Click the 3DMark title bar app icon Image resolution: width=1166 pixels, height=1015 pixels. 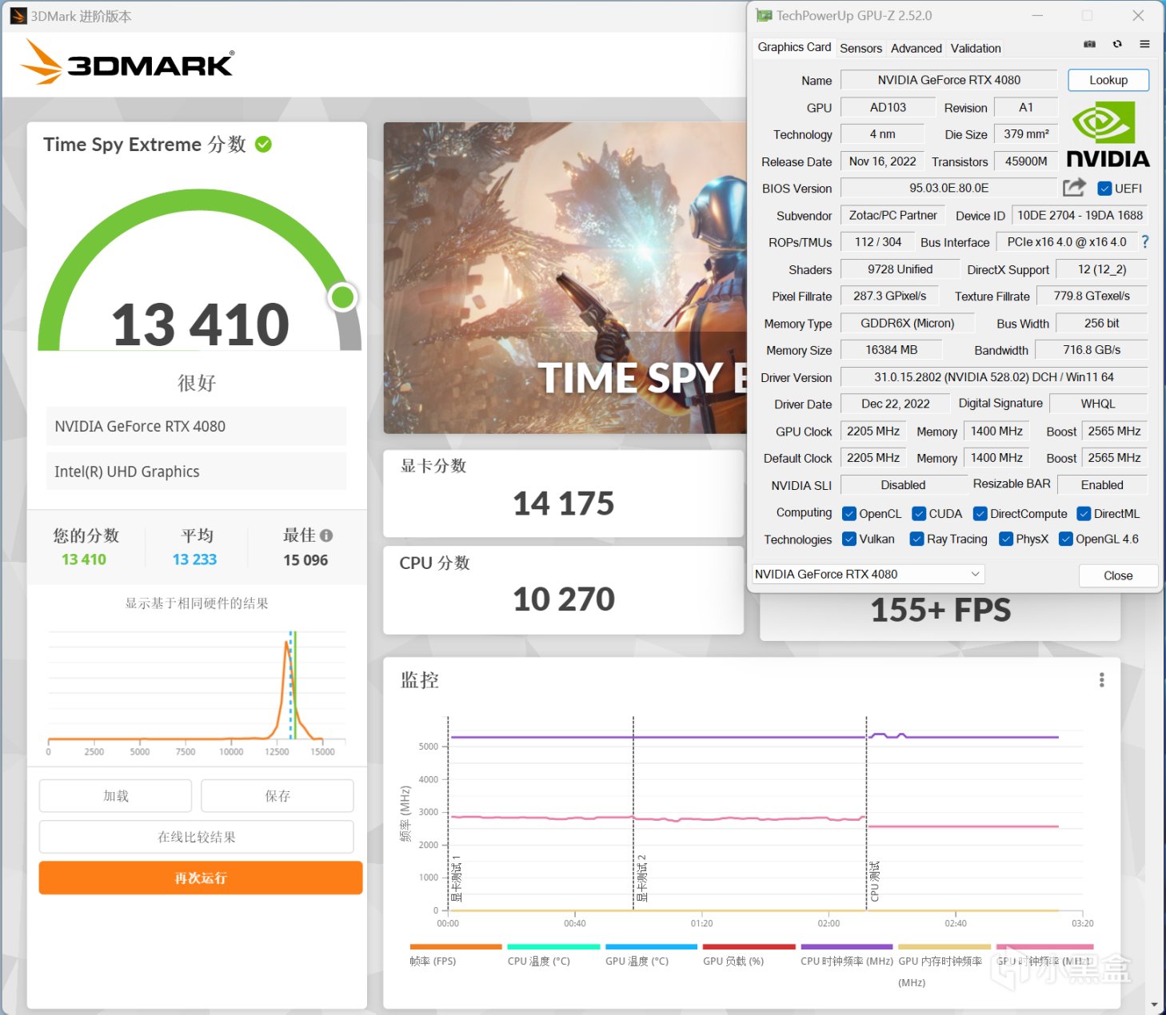click(18, 16)
